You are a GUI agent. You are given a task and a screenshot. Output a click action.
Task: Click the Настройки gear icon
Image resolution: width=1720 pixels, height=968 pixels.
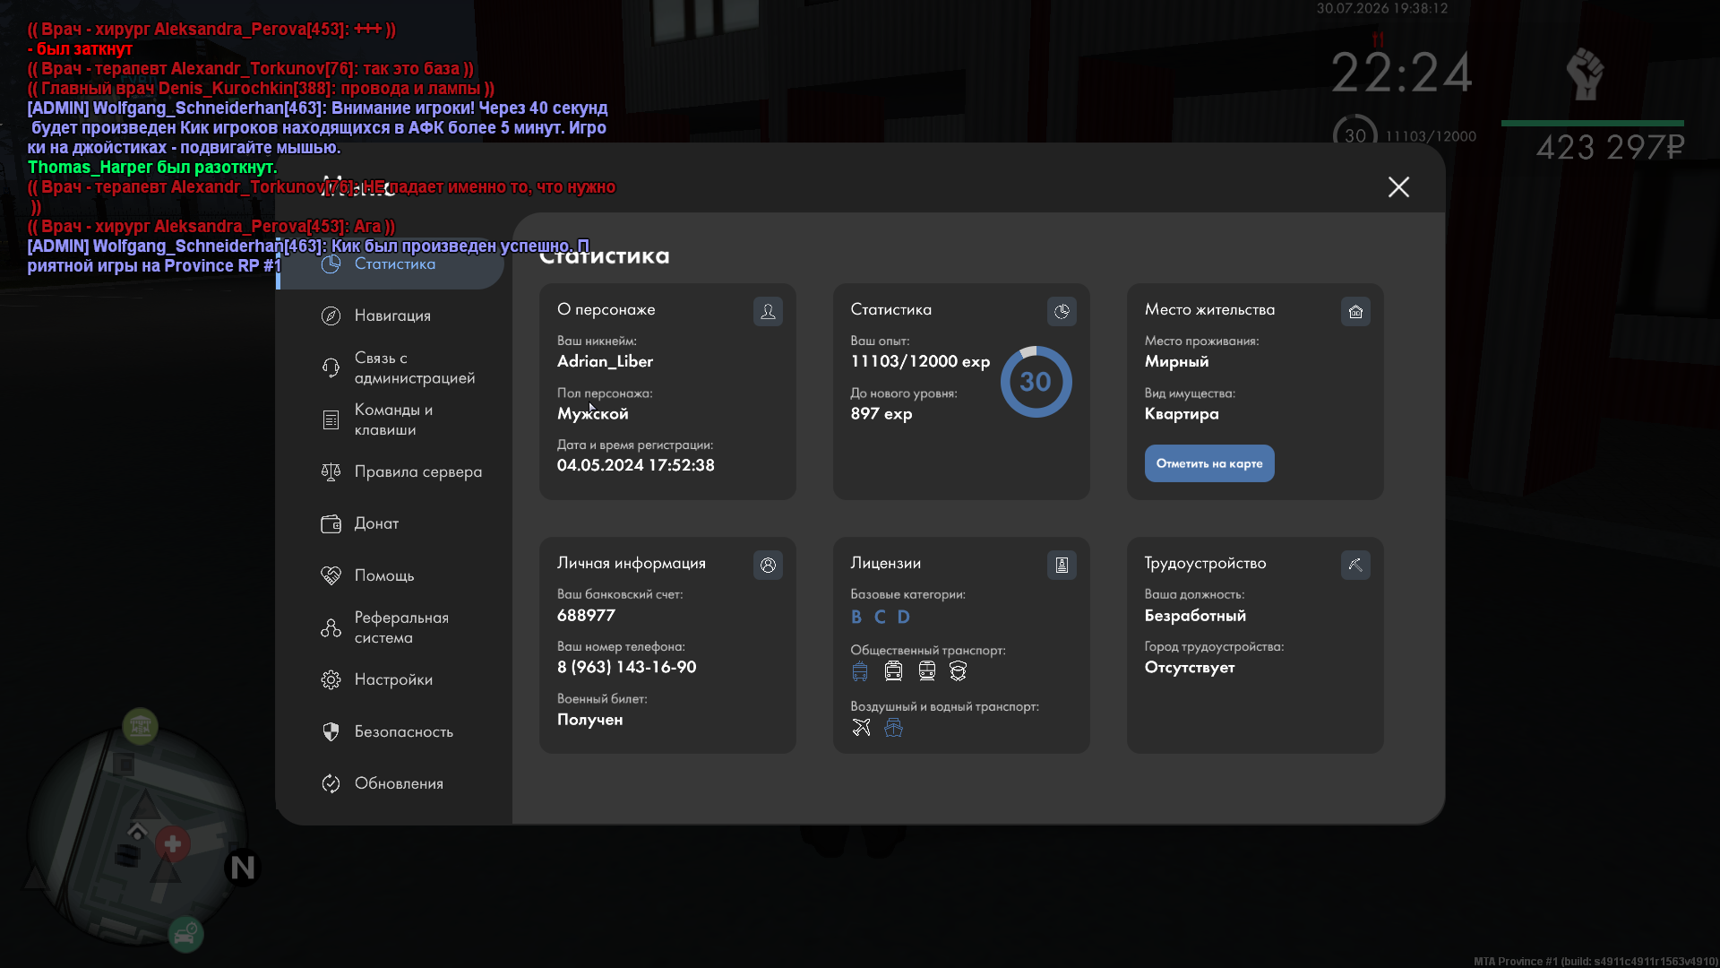tap(331, 679)
